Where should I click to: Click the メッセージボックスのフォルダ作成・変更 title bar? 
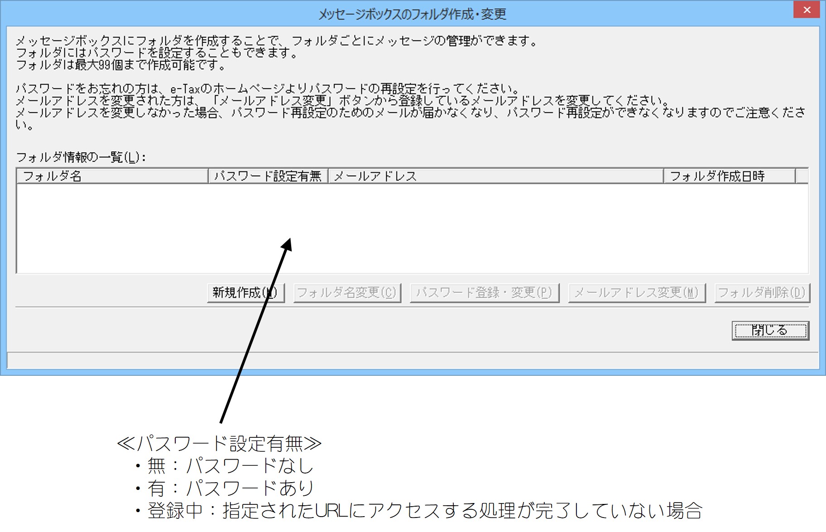(412, 14)
